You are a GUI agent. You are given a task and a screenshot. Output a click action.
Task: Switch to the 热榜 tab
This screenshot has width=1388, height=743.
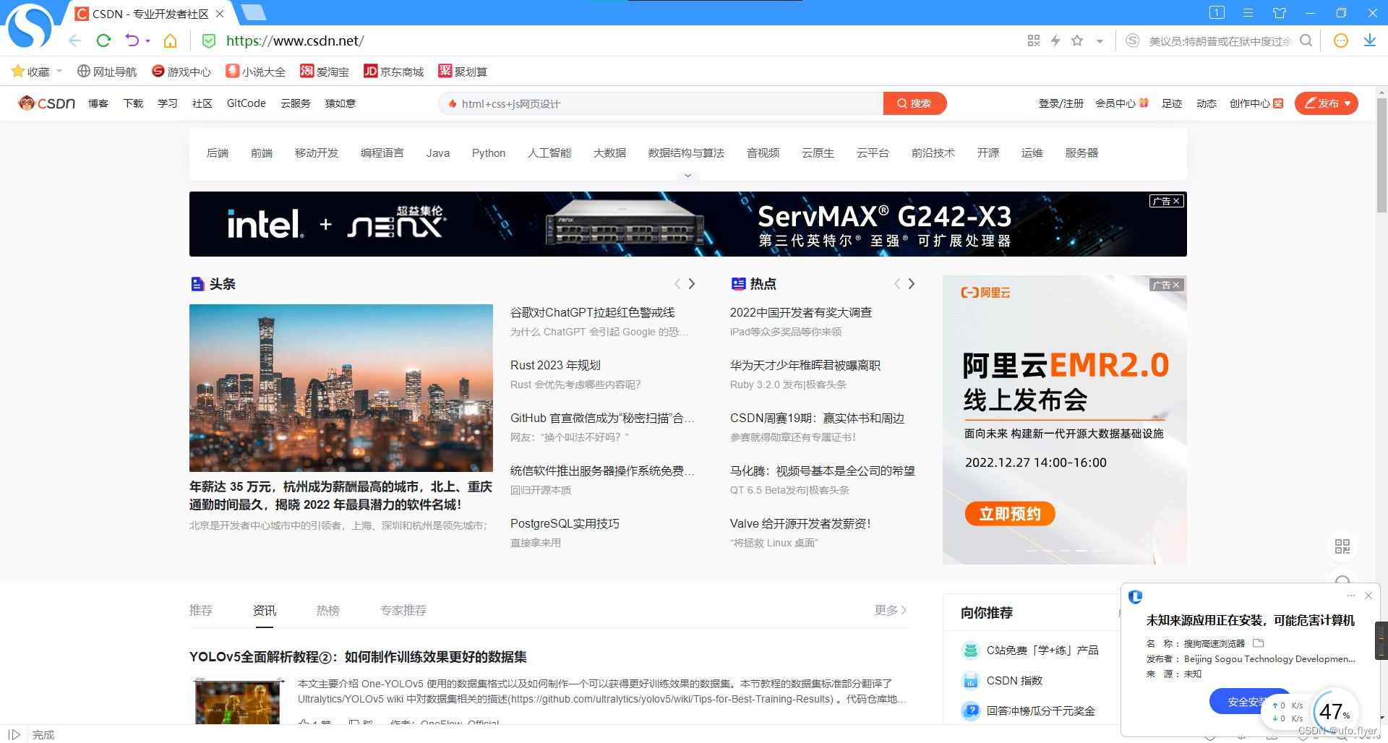328,610
